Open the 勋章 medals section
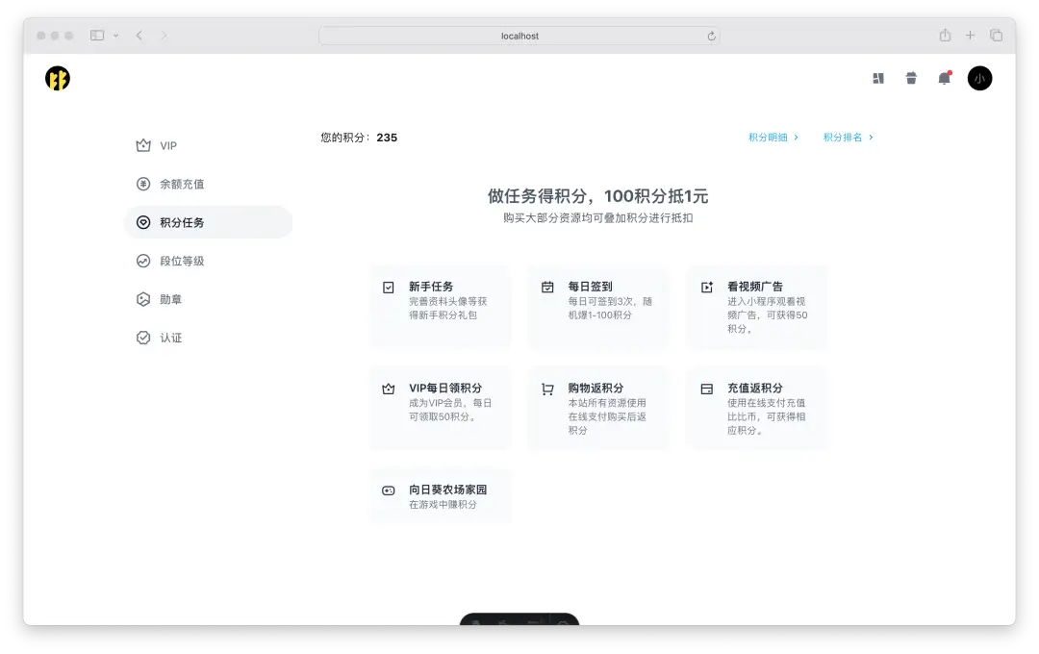 click(173, 299)
